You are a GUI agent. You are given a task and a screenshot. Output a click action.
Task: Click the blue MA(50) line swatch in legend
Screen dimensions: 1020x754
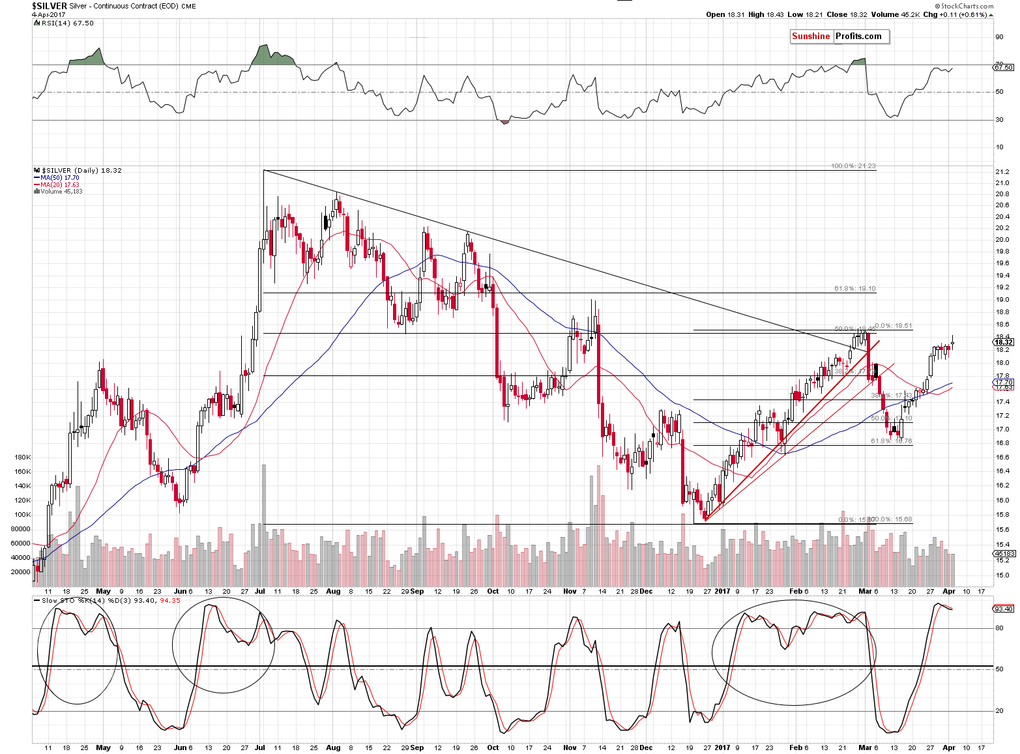36,178
